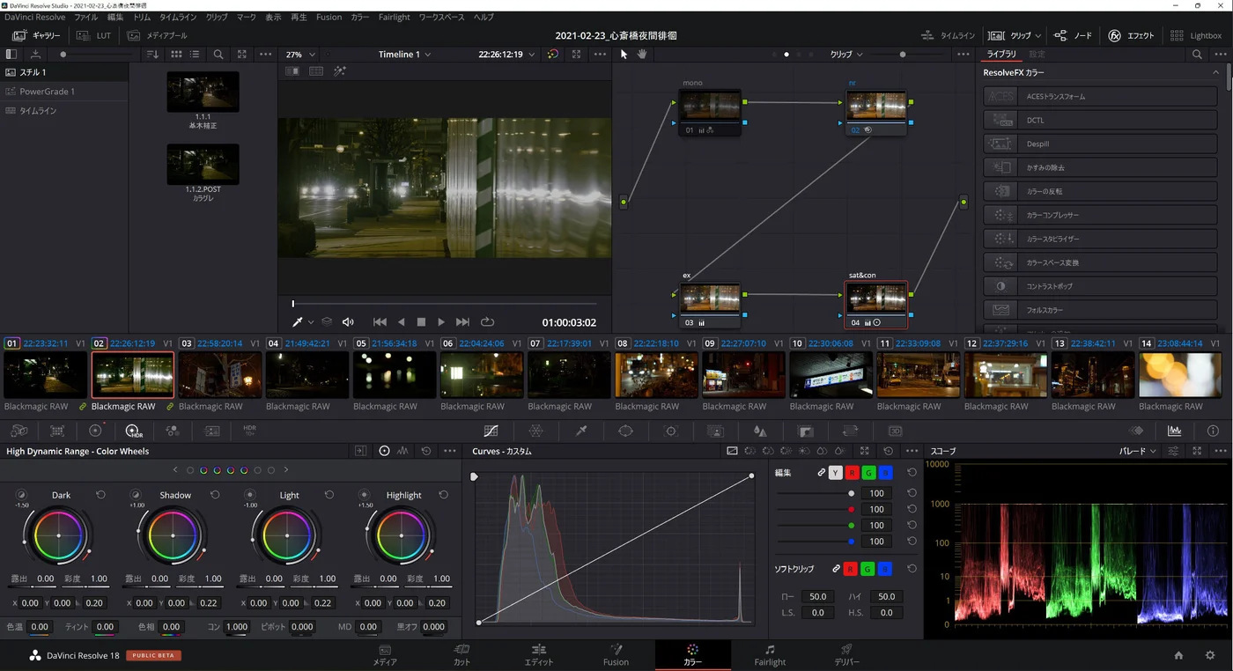This screenshot has height=671, width=1233.
Task: Switch to the Deliver page tab
Action: point(846,654)
